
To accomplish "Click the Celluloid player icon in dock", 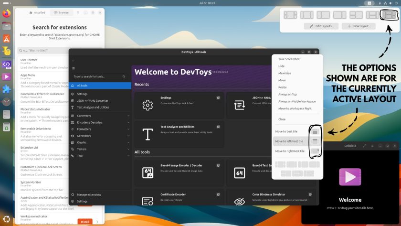I will point(6,76).
